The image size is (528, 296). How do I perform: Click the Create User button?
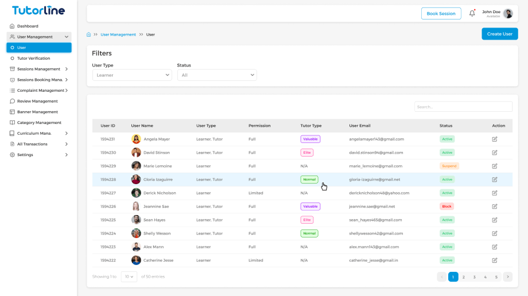click(499, 34)
